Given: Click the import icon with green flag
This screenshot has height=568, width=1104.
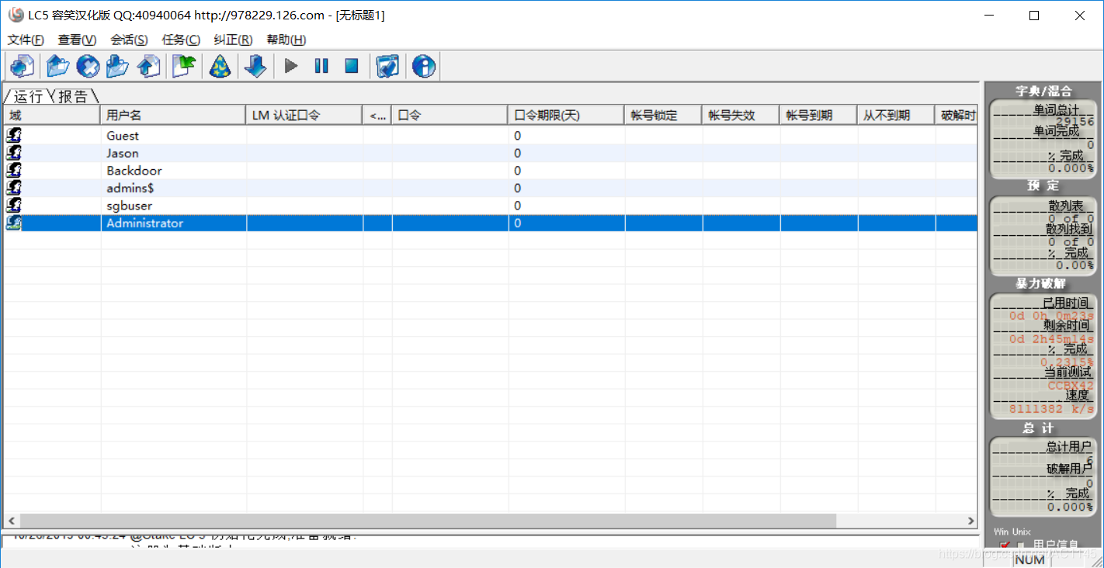Looking at the screenshot, I should [184, 66].
